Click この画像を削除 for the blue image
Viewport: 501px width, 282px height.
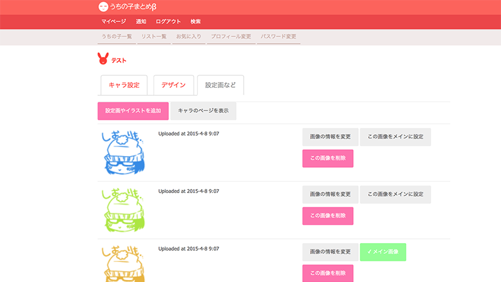tap(328, 159)
